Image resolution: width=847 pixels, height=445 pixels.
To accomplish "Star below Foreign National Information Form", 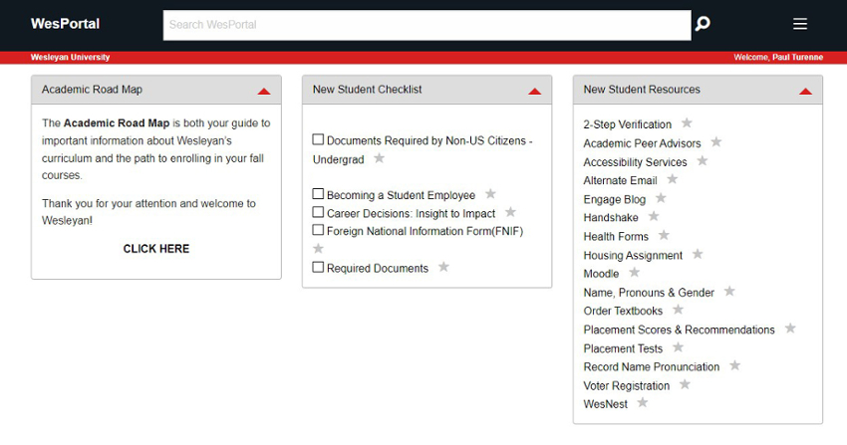I will (x=318, y=249).
